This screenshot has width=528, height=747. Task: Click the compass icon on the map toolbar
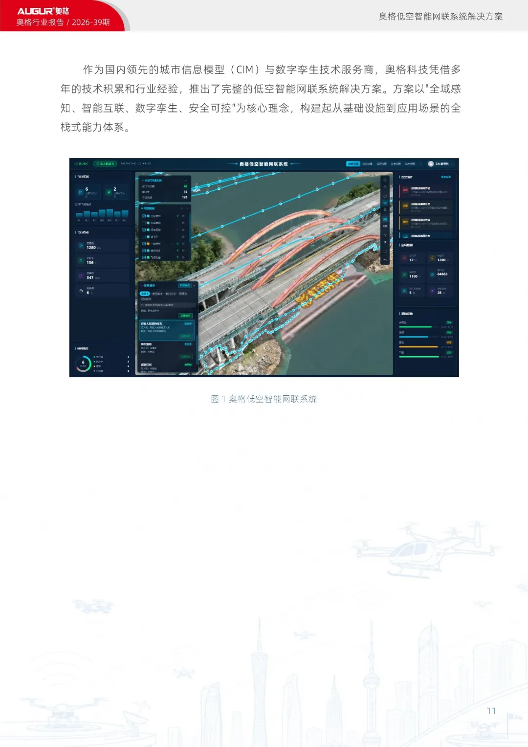coord(385,196)
